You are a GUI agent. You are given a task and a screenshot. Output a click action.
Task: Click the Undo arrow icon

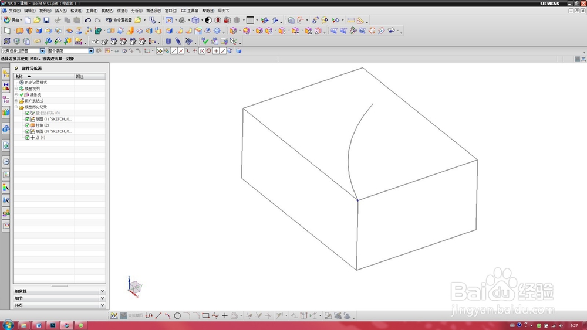click(x=88, y=20)
